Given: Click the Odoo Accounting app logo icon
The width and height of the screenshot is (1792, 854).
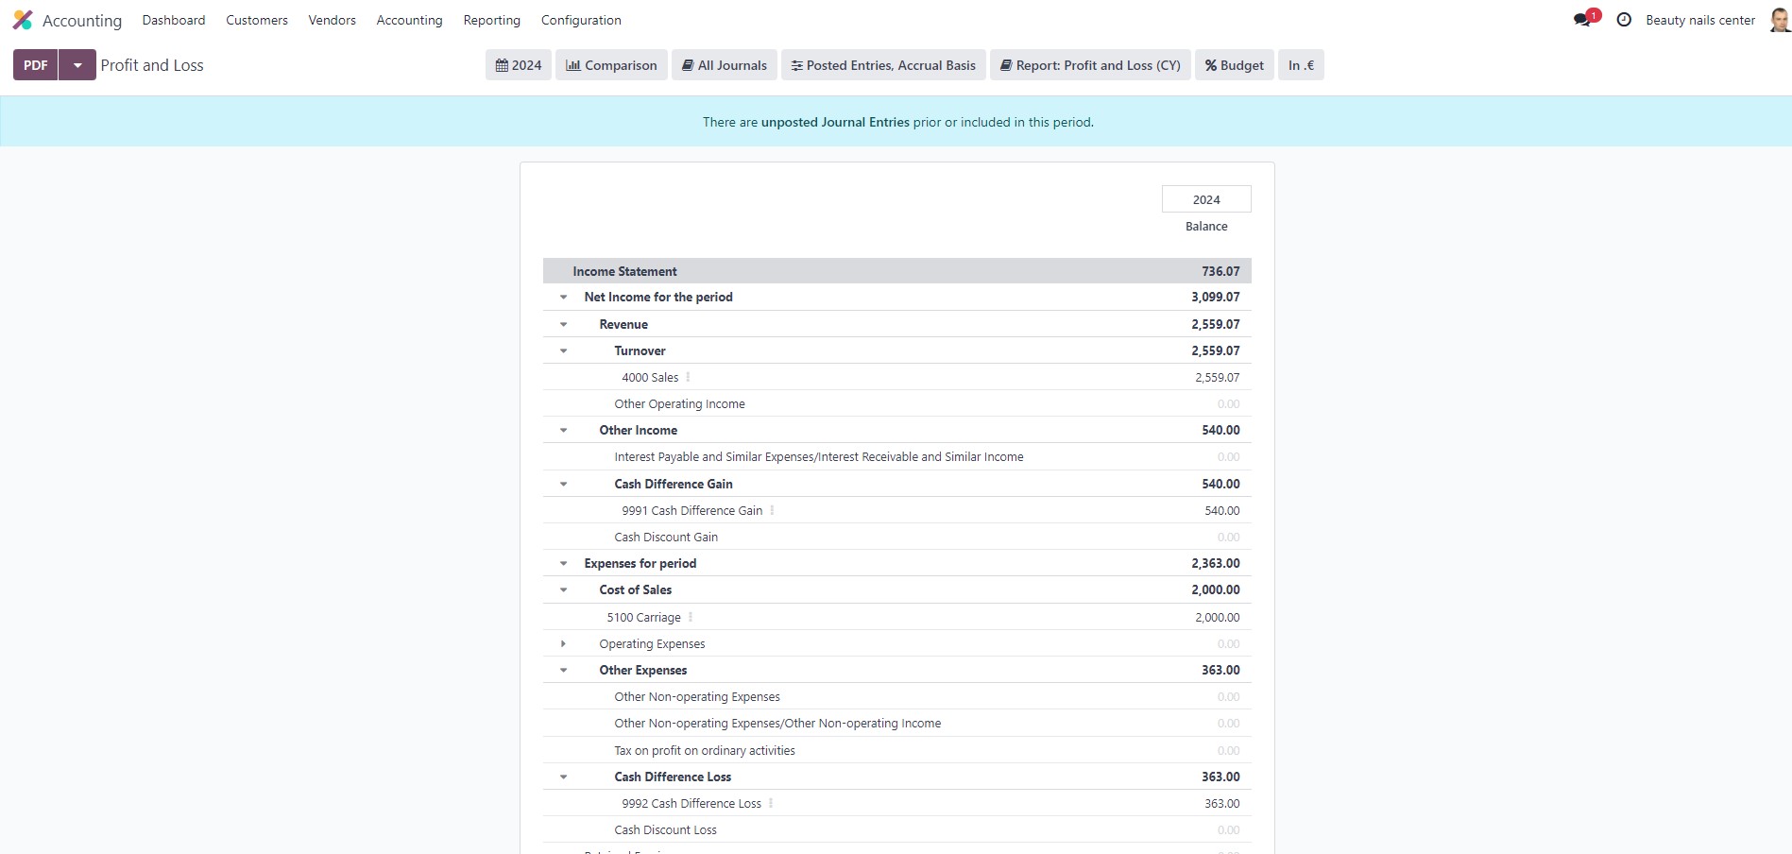Looking at the screenshot, I should pos(23,20).
